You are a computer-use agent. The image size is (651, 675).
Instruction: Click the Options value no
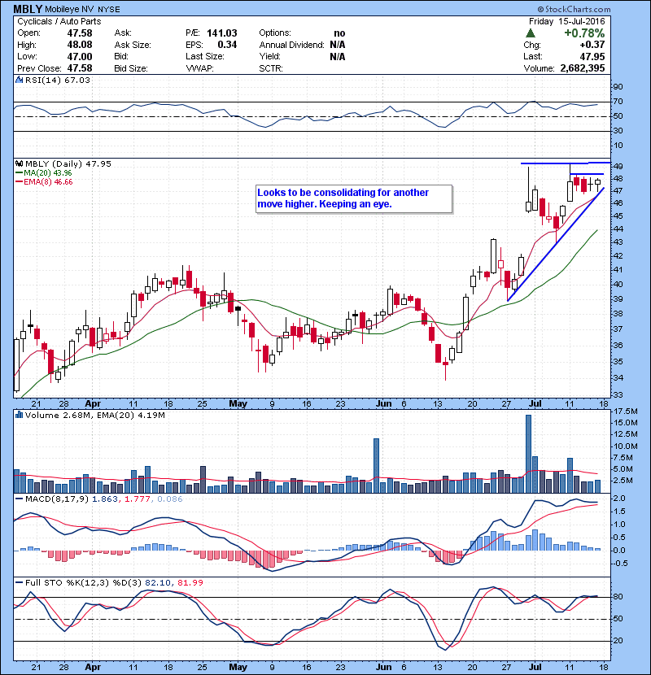(x=339, y=33)
